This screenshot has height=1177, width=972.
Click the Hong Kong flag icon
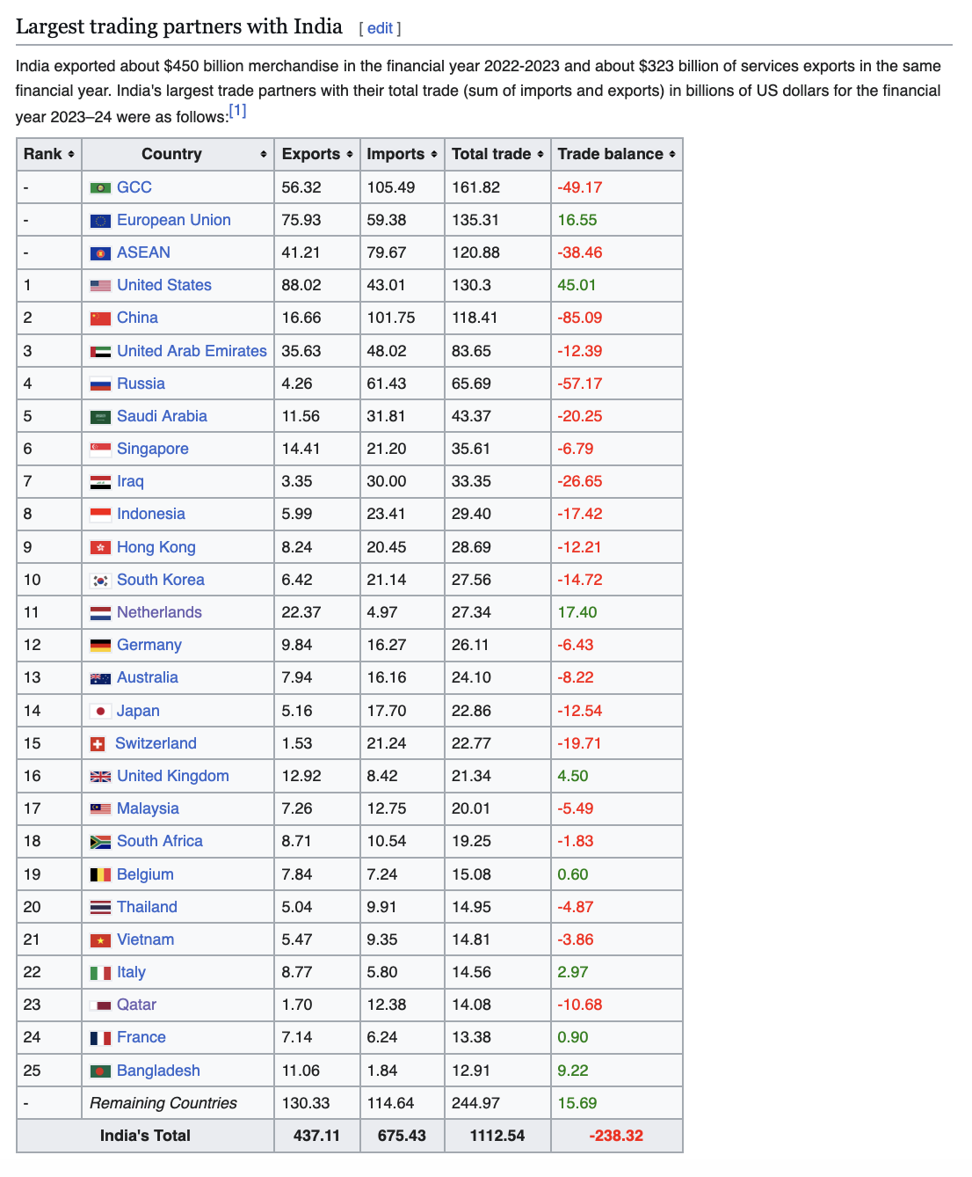pyautogui.click(x=101, y=548)
